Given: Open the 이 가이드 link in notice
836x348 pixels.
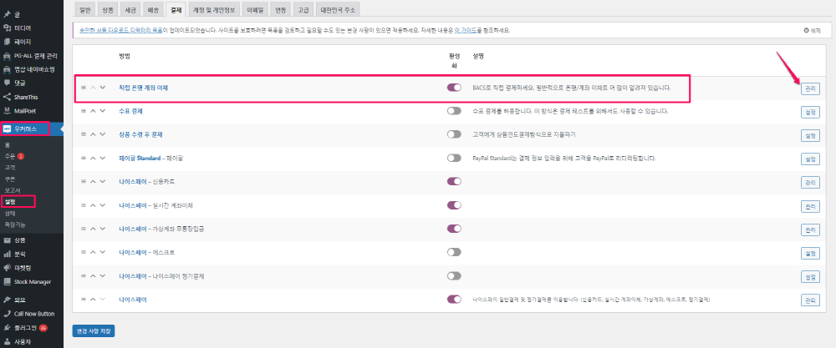Looking at the screenshot, I should [463, 30].
